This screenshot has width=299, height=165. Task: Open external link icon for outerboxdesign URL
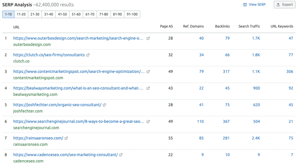pyautogui.click(x=148, y=38)
